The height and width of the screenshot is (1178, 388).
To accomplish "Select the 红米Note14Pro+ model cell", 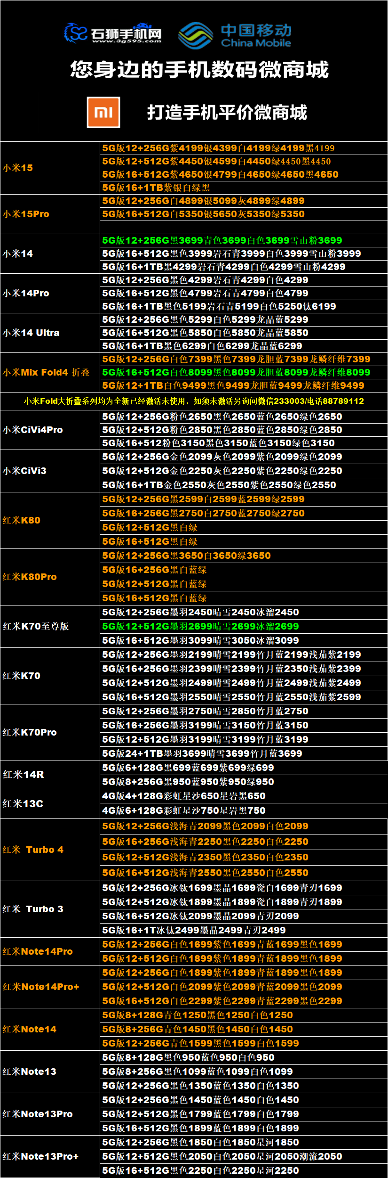I will [50, 987].
